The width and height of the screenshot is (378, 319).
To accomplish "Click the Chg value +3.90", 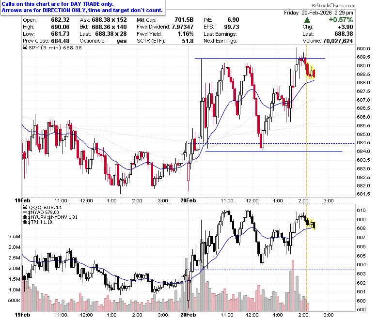I will point(346,27).
